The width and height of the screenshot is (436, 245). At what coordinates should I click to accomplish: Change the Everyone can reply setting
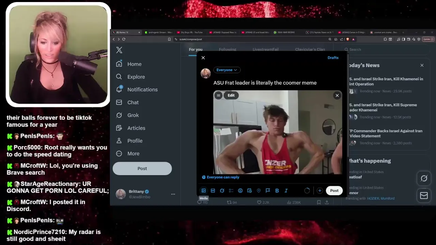click(x=221, y=177)
